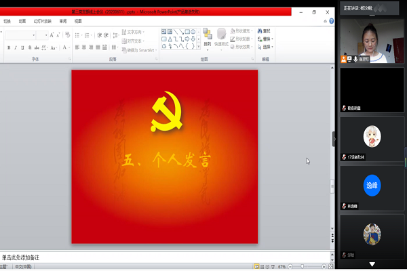Expand the Text Direction (文字方向) dropdown
This screenshot has height=271, width=407.
(135, 31)
